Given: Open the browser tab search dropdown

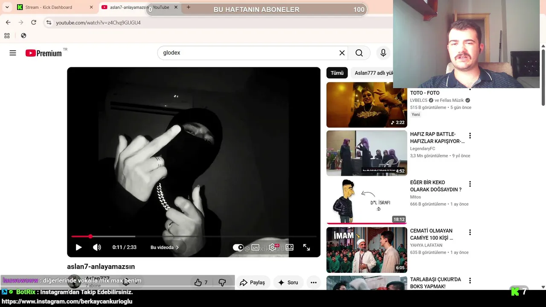Looking at the screenshot, I should 7,7.
